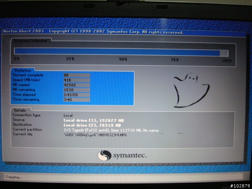Click the MB copied value 42502
Viewport: 252px width, 189px height.
[77, 85]
